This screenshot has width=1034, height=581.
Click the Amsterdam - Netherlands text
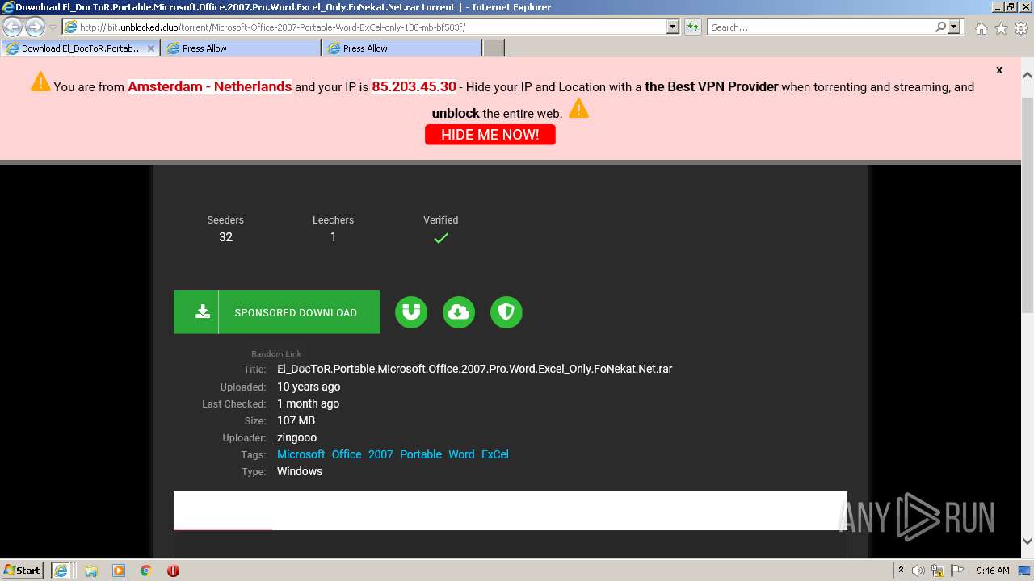pos(209,86)
